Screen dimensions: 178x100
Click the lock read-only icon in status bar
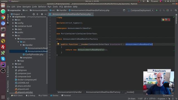click(x=169, y=99)
